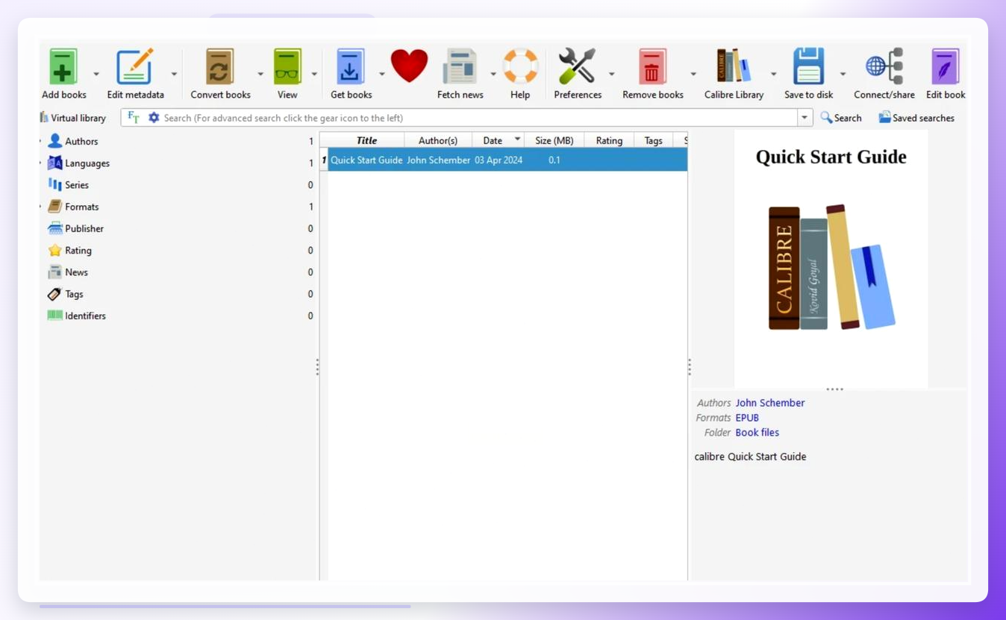The width and height of the screenshot is (1006, 620).
Task: Open the Calibre Library menu icon
Action: coord(734,66)
